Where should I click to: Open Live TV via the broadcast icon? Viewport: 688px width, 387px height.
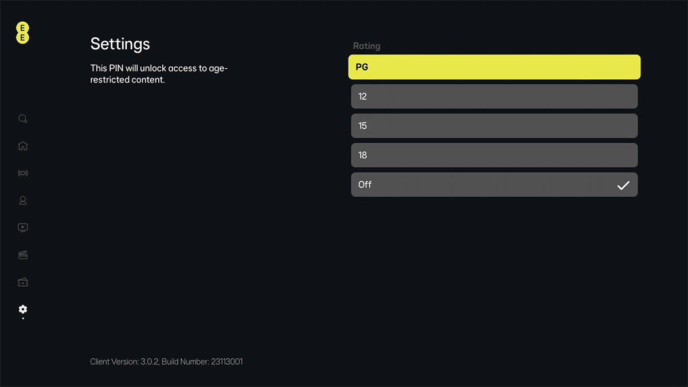(x=22, y=173)
